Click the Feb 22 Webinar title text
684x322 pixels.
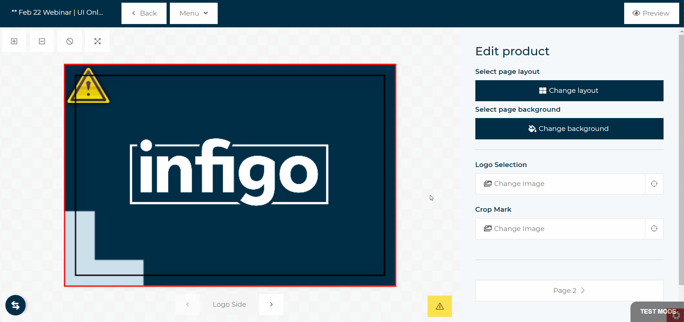pyautogui.click(x=57, y=12)
